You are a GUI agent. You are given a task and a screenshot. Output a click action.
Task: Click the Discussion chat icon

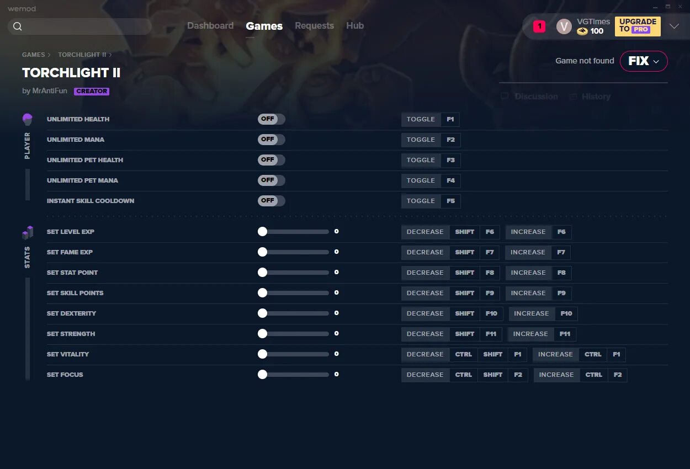pos(505,97)
